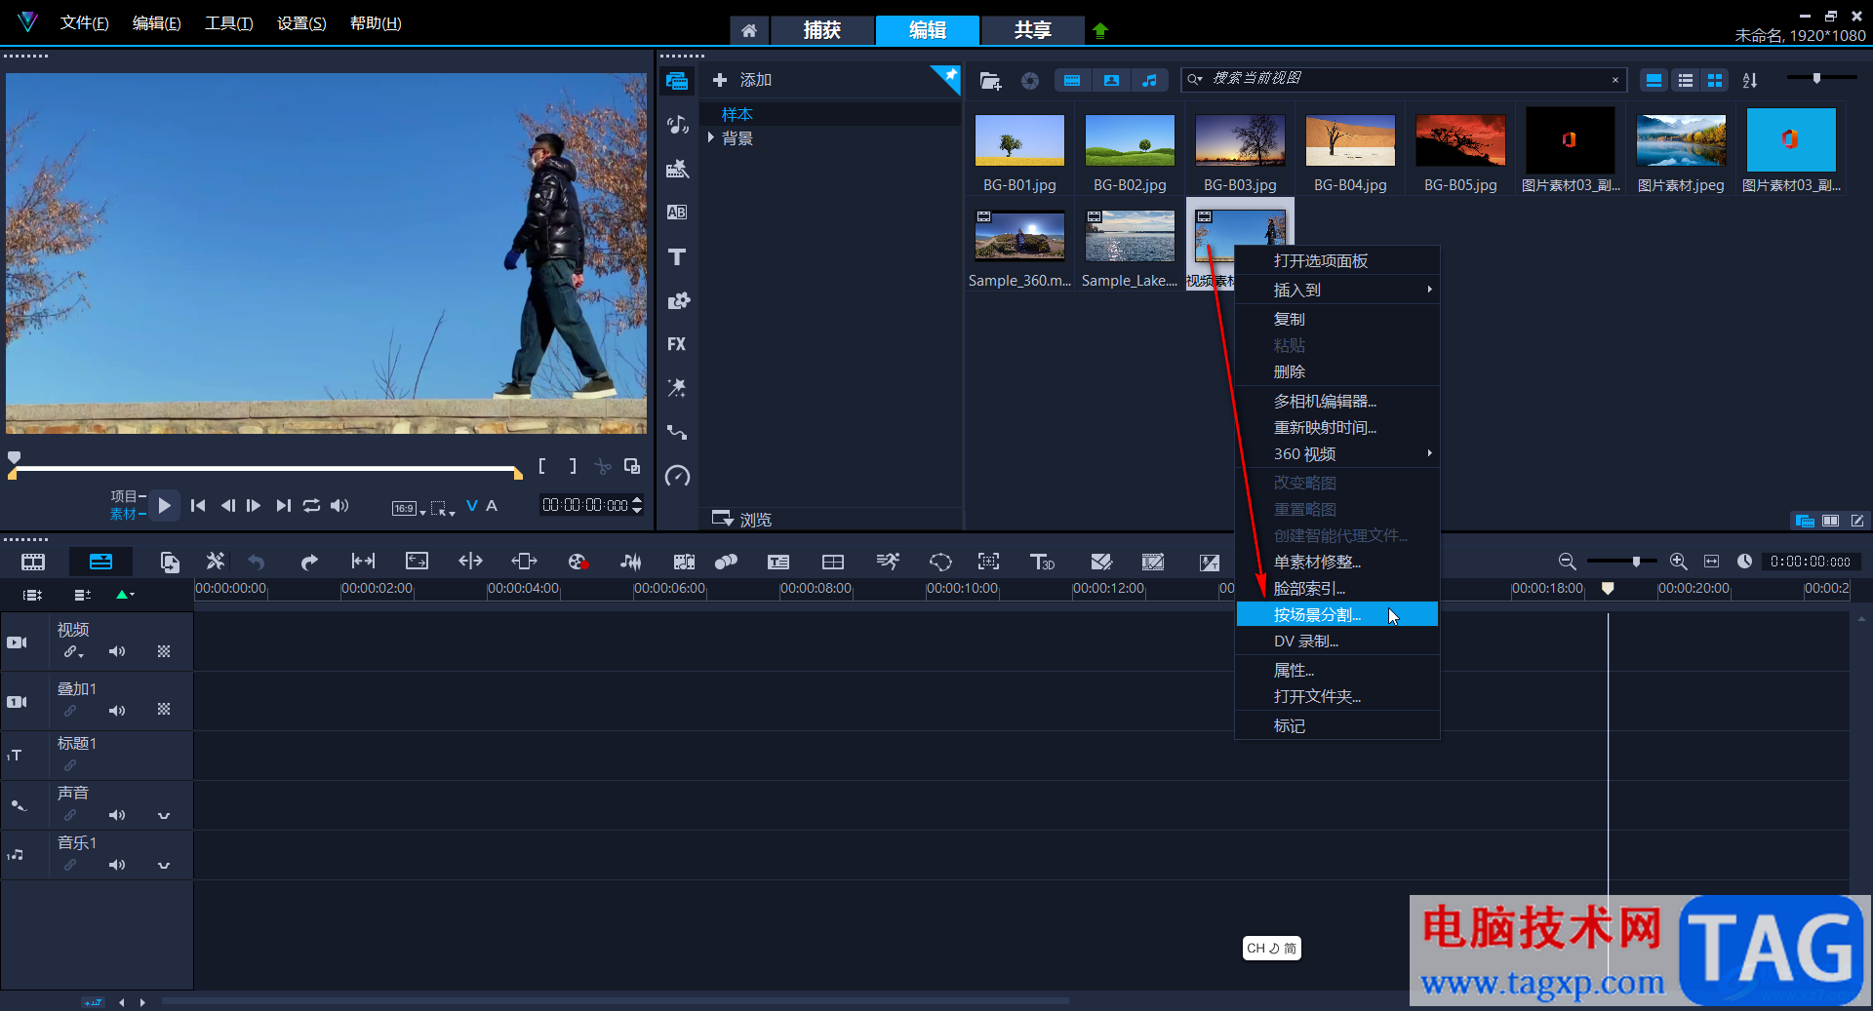Mute the 叠加1 track audio
The width and height of the screenshot is (1873, 1011).
(x=117, y=711)
